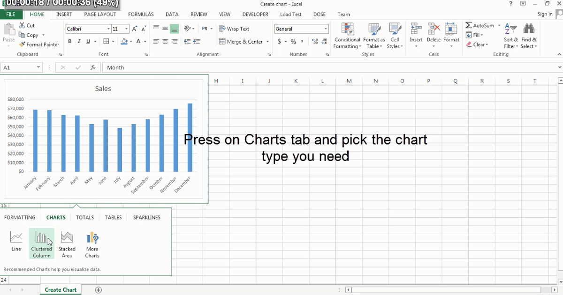
Task: Pick the Stacked Area chart type
Action: (x=67, y=243)
